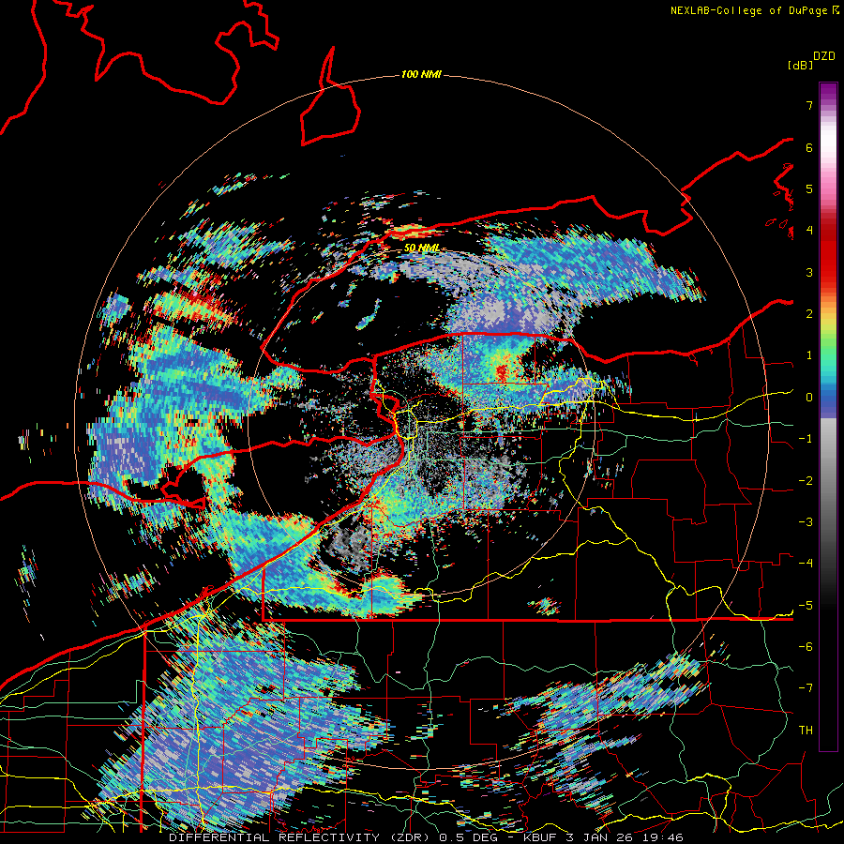The image size is (844, 844).
Task: Click the 5 value on the scale
Action: [x=809, y=189]
